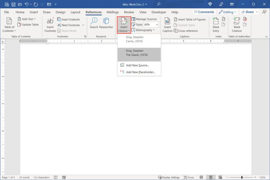Click the Insert Footnote icon
The height and width of the screenshot is (180, 270).
(50, 25)
